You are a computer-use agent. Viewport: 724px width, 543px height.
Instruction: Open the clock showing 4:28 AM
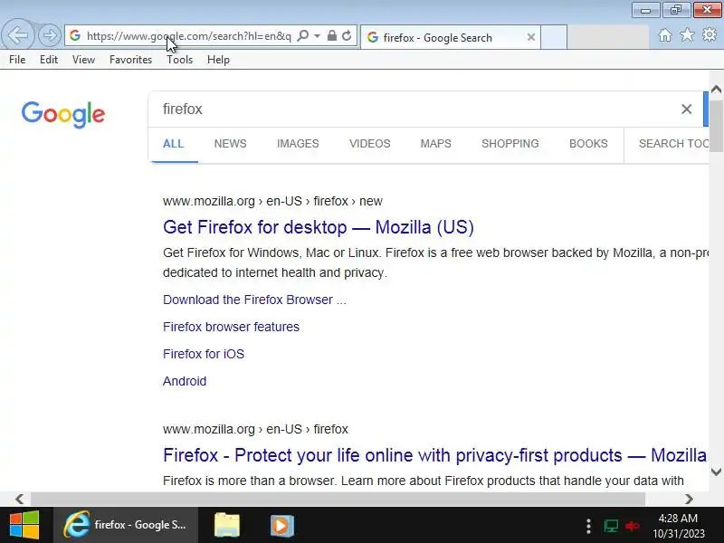coord(678,526)
